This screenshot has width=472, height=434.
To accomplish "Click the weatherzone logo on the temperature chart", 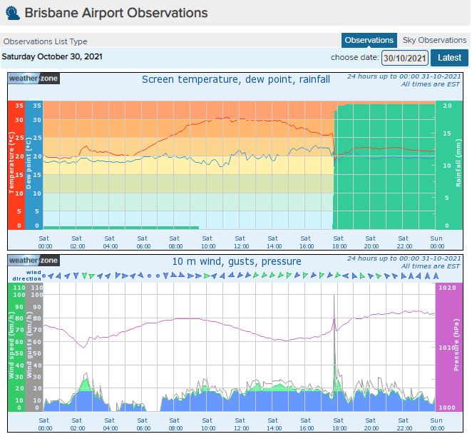I will pos(34,79).
